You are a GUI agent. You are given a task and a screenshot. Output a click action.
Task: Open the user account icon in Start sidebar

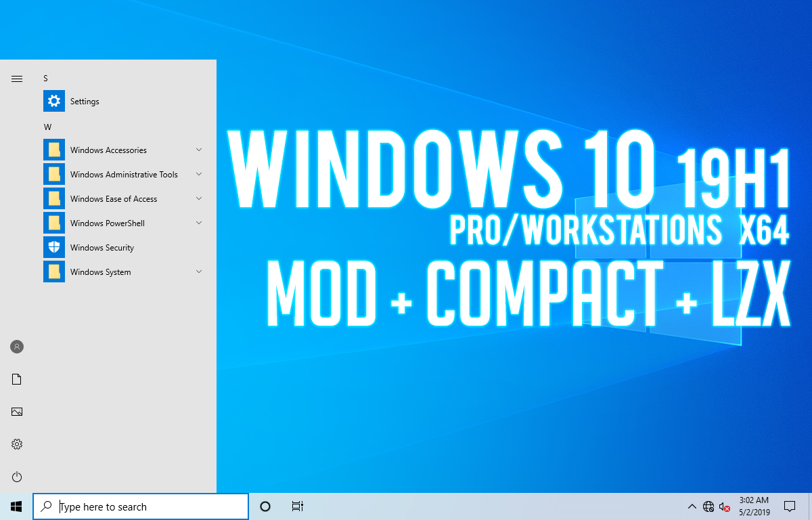pos(17,347)
